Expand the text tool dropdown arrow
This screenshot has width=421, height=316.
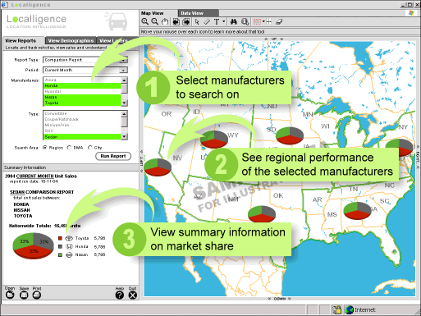tap(223, 21)
